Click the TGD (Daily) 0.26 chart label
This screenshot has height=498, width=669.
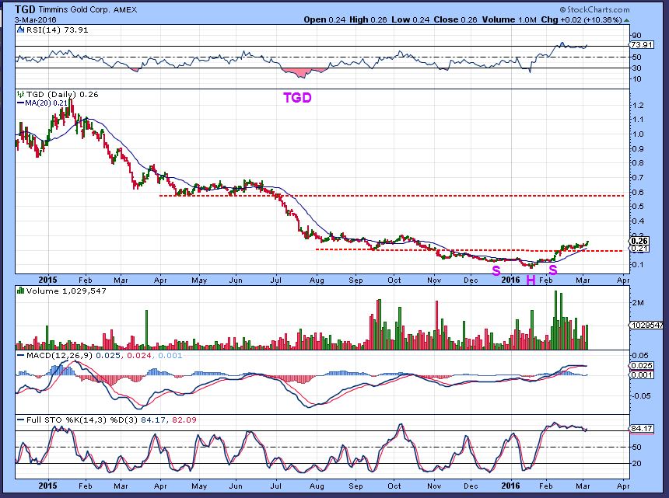point(62,95)
